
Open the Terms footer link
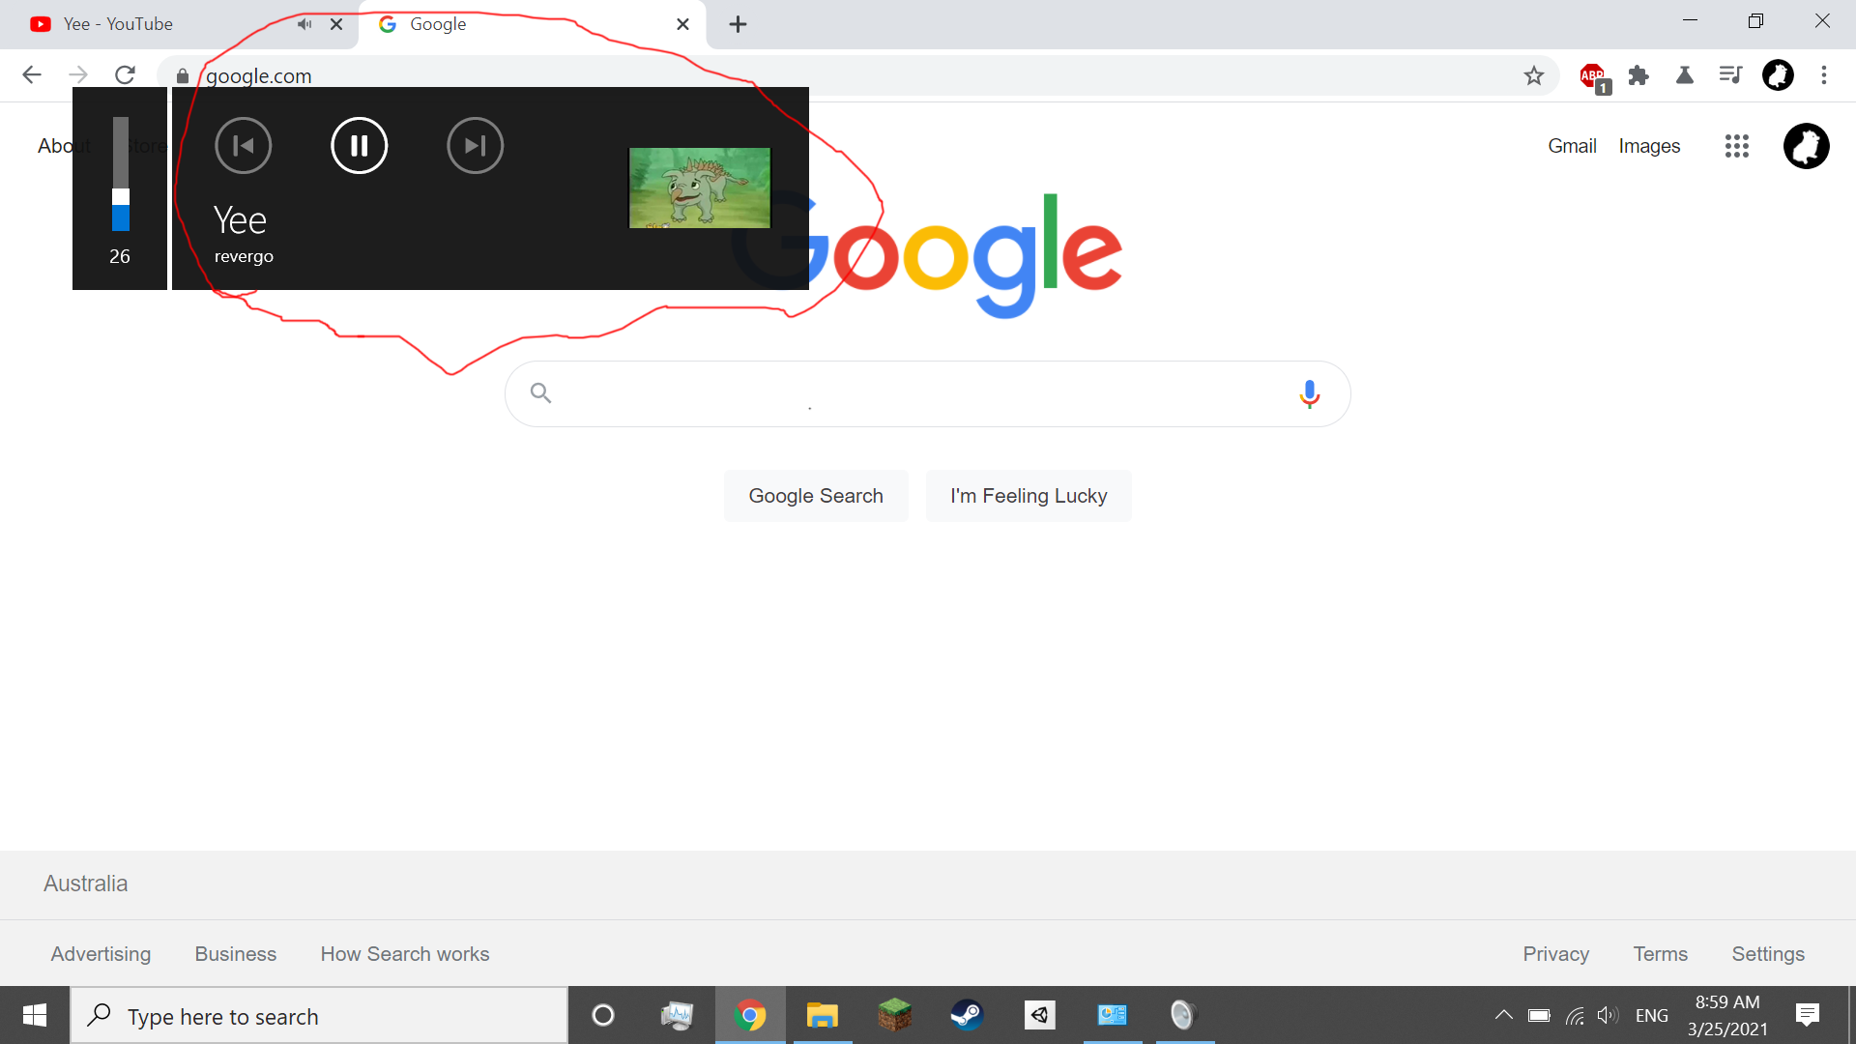(1660, 954)
